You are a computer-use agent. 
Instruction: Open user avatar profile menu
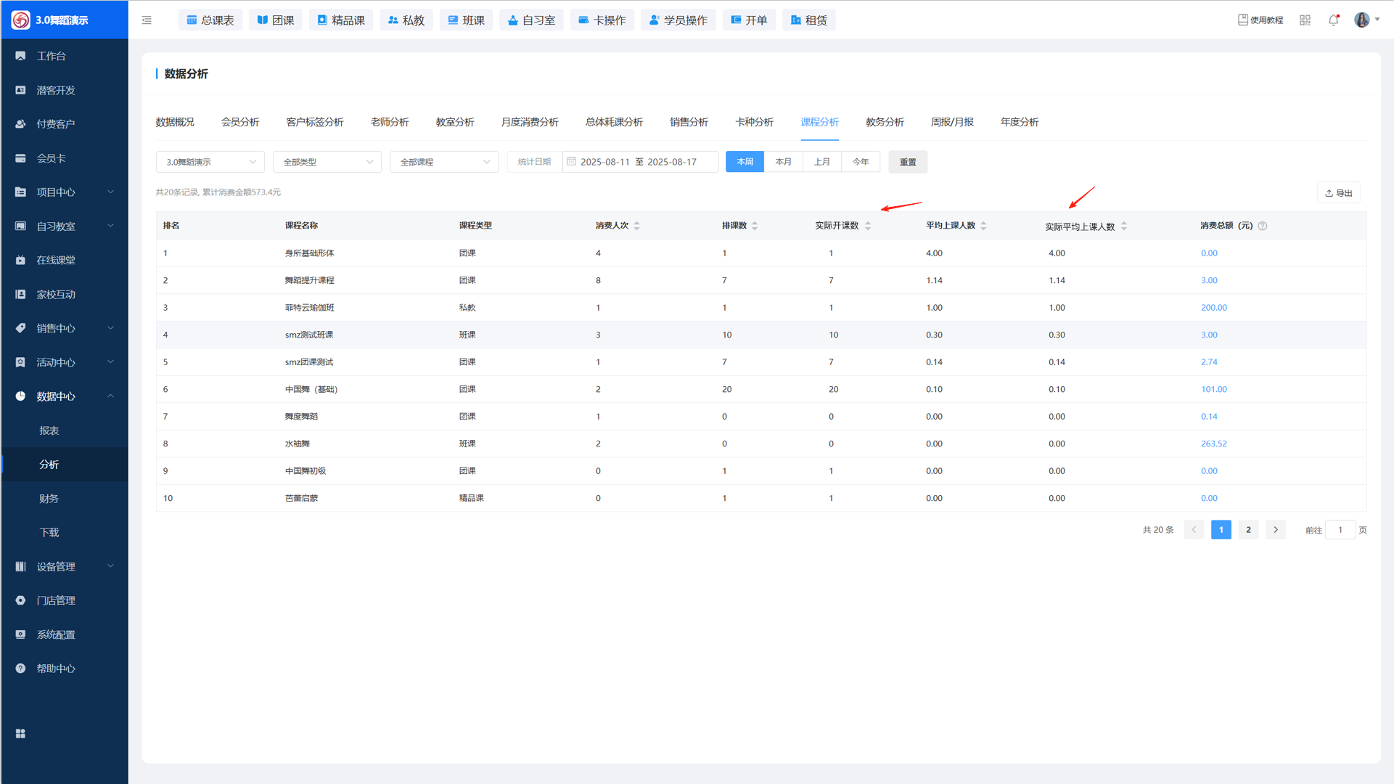click(x=1362, y=20)
